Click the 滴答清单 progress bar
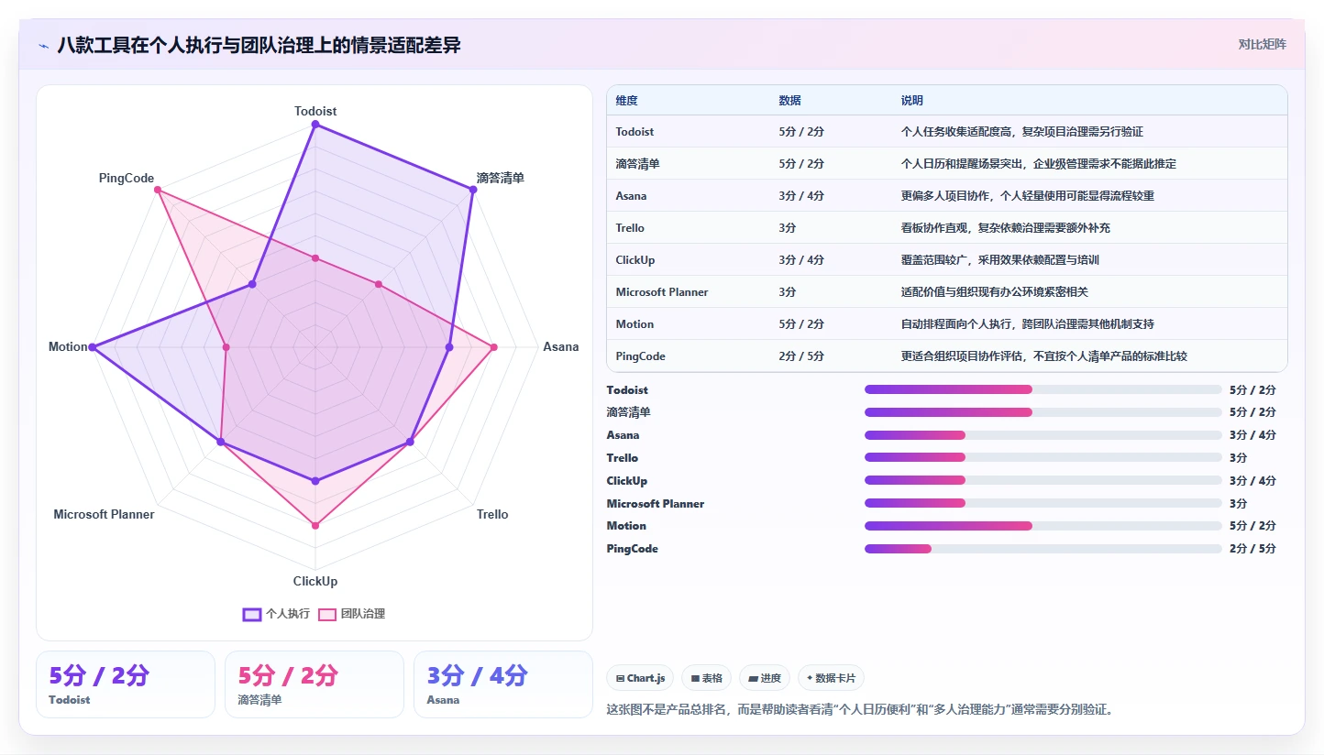Viewport: 1324px width, 755px height. point(1043,412)
